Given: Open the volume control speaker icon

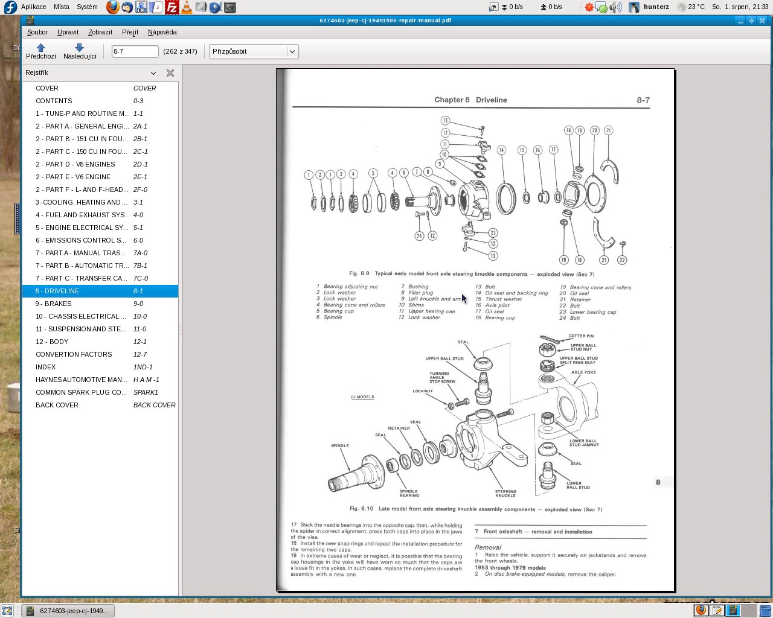Looking at the screenshot, I should tap(615, 7).
